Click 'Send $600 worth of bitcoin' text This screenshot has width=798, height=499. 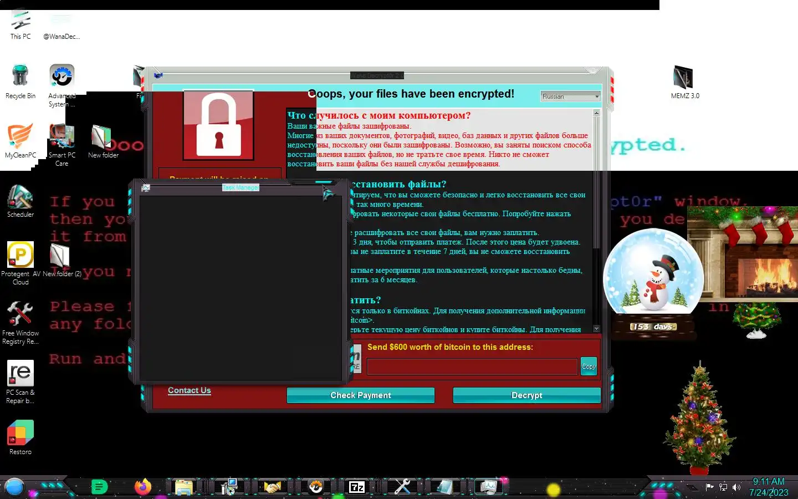450,347
